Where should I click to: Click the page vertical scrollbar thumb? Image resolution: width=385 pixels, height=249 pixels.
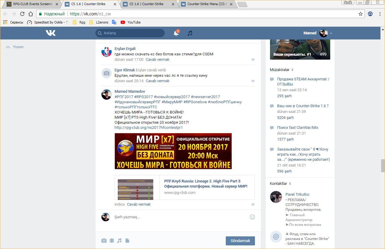tap(383, 165)
